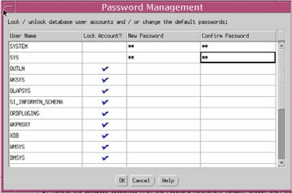
Task: Toggle Lock Account checkmark for OLAPSYS
Action: [x=105, y=92]
